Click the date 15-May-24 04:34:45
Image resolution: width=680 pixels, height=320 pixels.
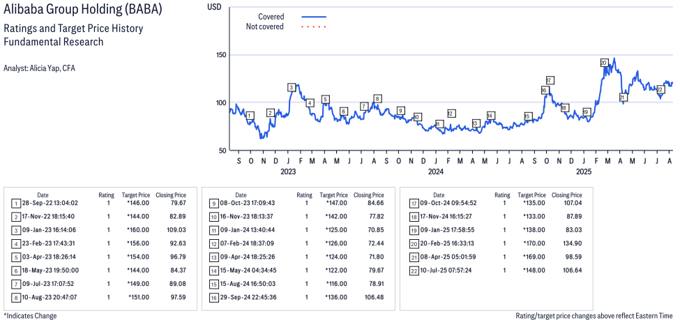[x=247, y=270]
